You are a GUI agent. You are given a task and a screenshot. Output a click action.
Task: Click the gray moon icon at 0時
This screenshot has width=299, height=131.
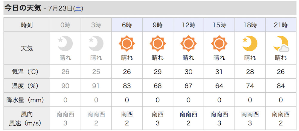click(x=65, y=43)
